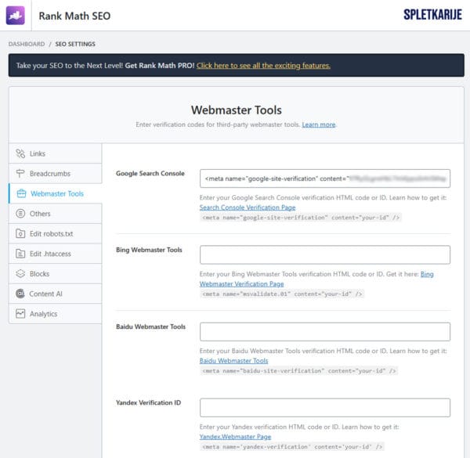The height and width of the screenshot is (458, 470).
Task: Click the Baidu Webmaster Tools field label
Action: pyautogui.click(x=150, y=326)
